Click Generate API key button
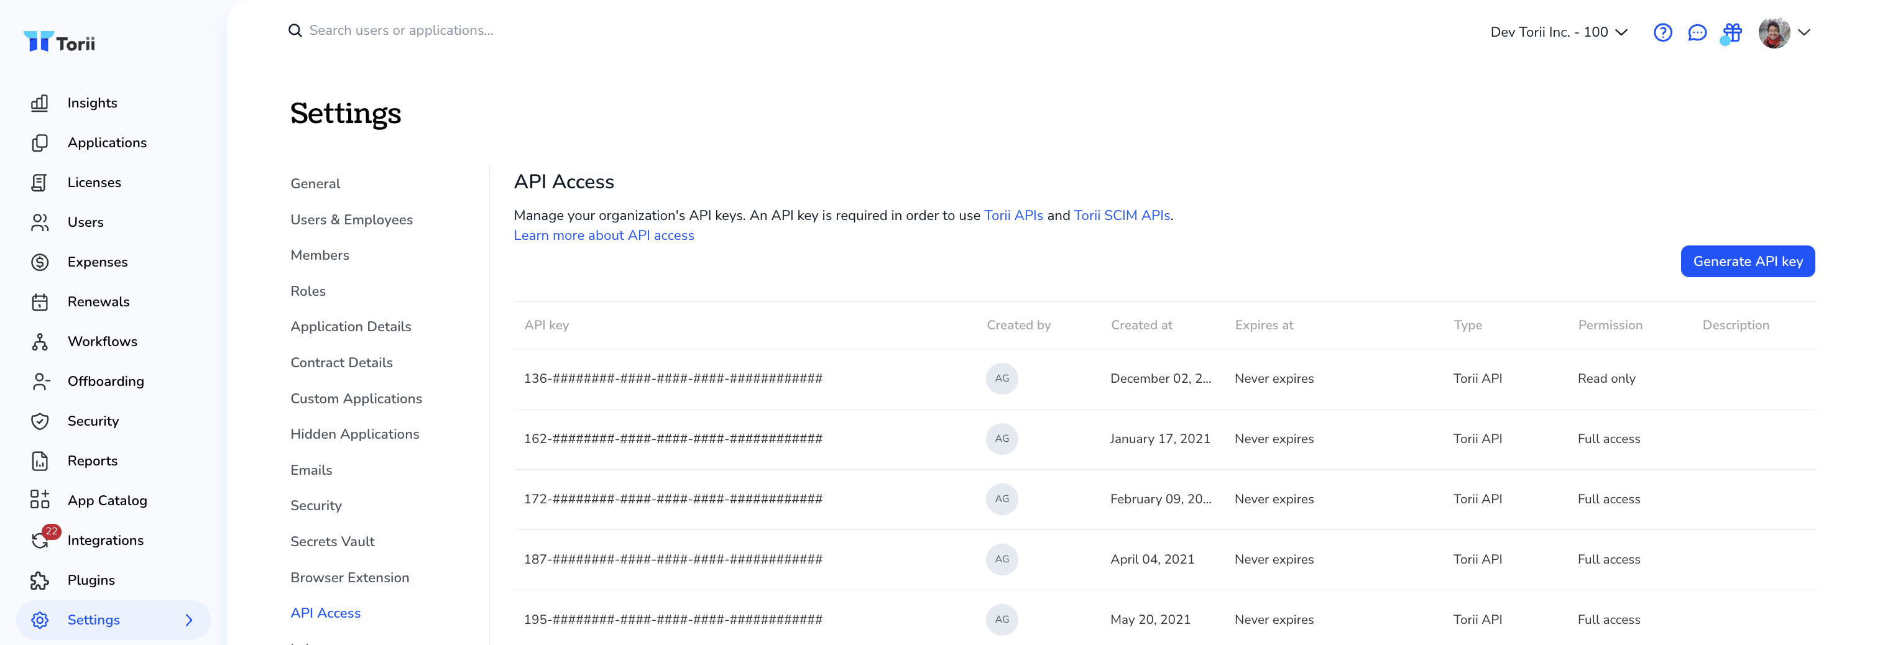The image size is (1880, 645). coord(1747,261)
